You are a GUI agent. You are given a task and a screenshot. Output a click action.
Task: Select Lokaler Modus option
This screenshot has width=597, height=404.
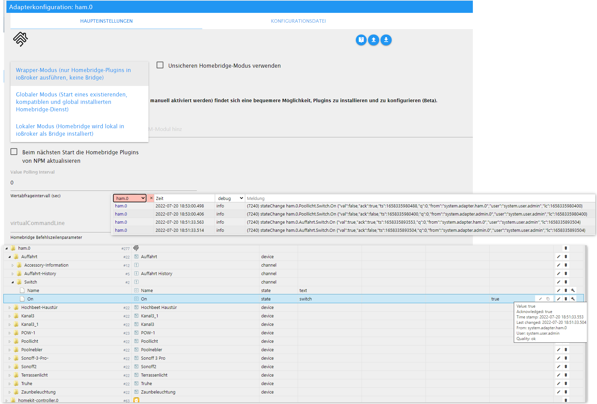[x=79, y=130]
